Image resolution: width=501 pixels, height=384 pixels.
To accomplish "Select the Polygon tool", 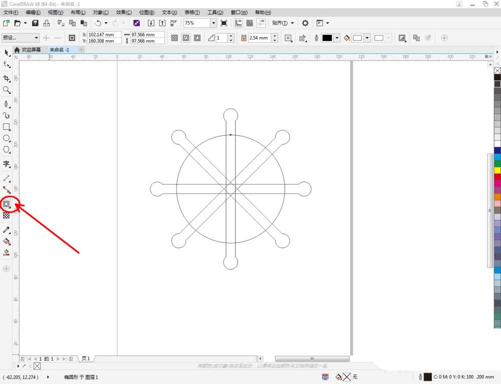I will [7, 149].
